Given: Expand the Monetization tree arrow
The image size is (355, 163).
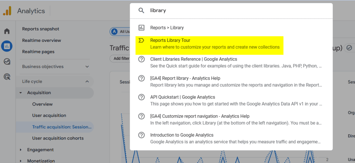Looking at the screenshot, I should 20,161.
